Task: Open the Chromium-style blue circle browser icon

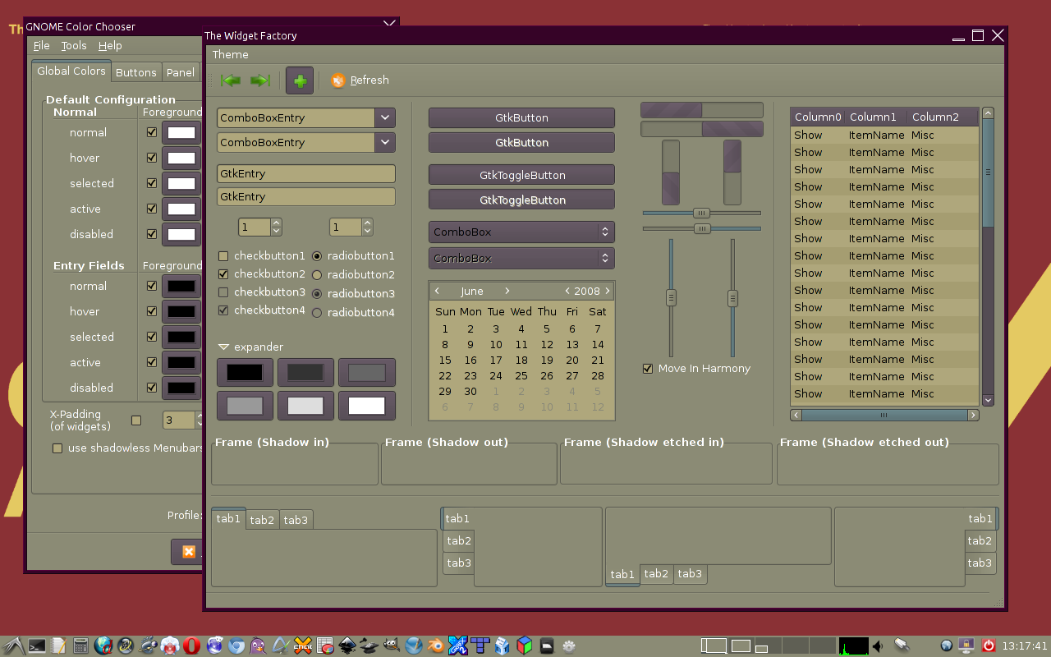Action: [x=236, y=646]
